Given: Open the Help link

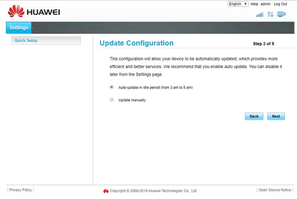Looking at the screenshot, I should coord(254,4).
